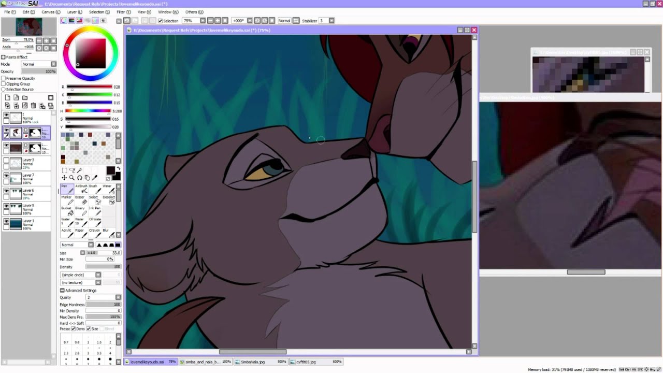
Task: Activate the magic wand tool
Action: coord(80,170)
